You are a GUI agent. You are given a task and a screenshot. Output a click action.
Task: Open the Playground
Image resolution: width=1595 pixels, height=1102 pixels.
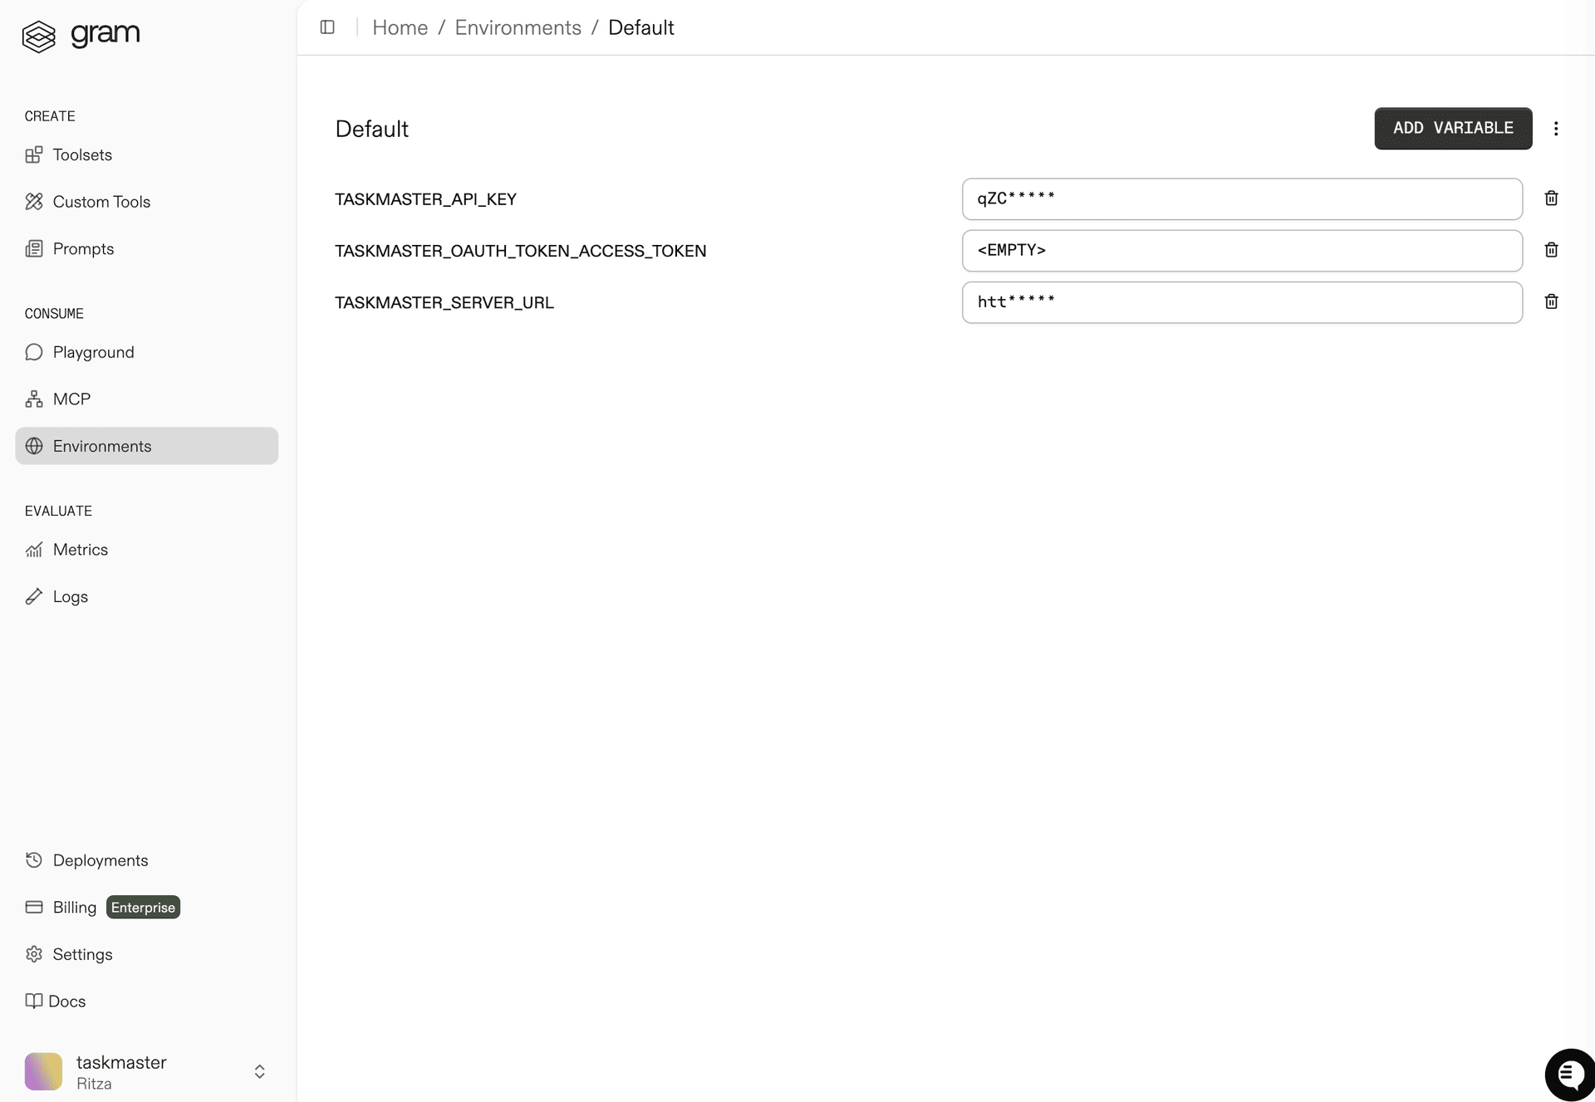pyautogui.click(x=93, y=352)
